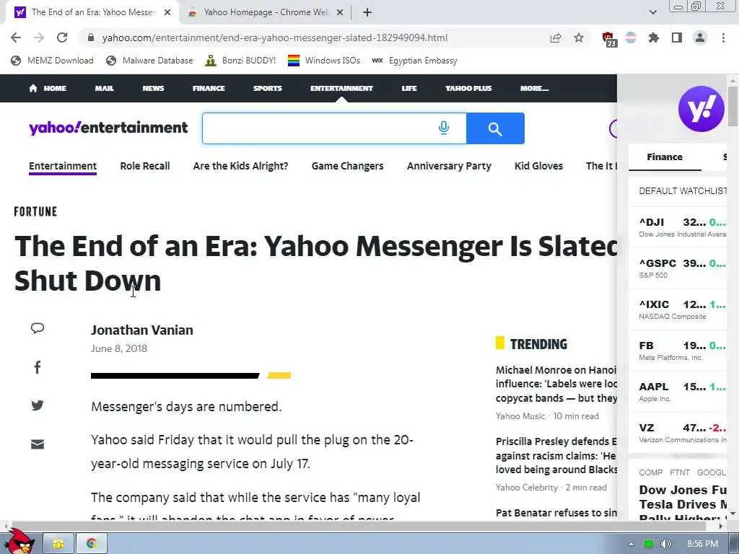Show hidden tray icons arrow
Viewport: 739px width, 554px height.
coord(631,544)
